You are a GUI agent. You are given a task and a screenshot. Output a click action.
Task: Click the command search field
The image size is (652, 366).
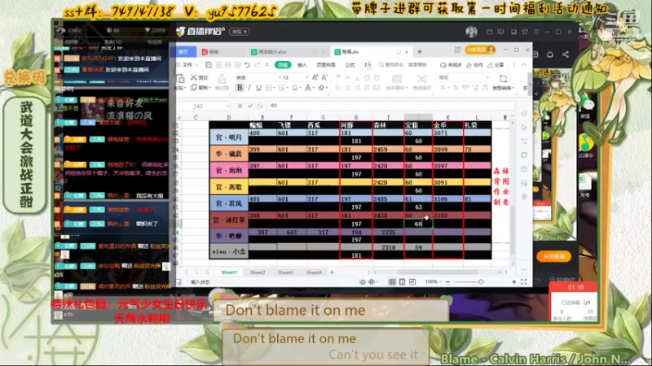coord(403,65)
